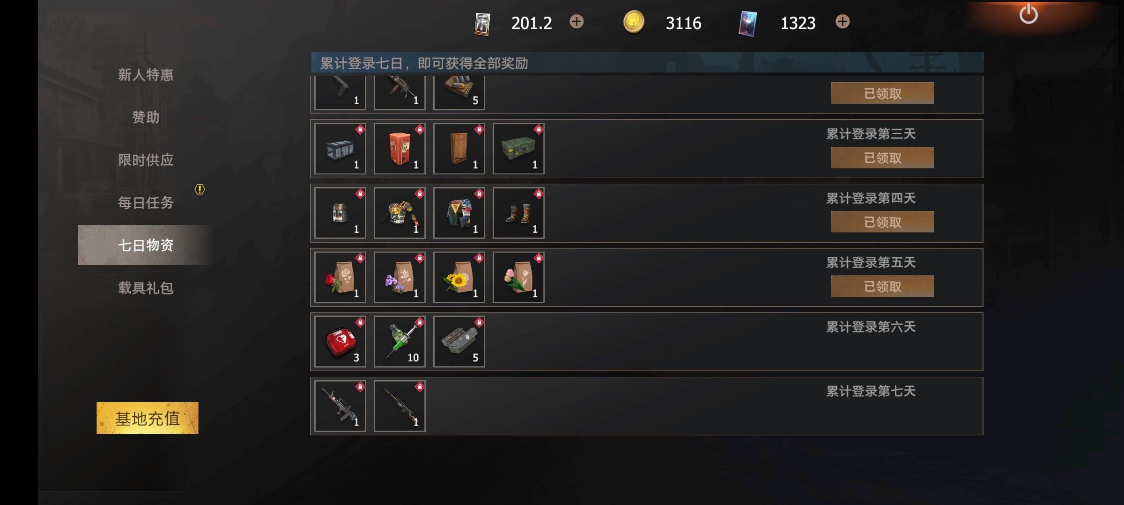Tap the plus icon next to 1323
This screenshot has height=505, width=1124.
pyautogui.click(x=842, y=22)
